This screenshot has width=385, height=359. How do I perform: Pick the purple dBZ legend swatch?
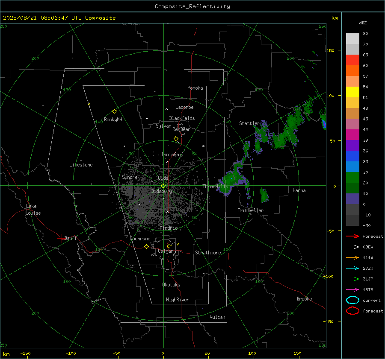352,146
